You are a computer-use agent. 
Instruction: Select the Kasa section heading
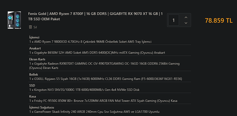click(x=33, y=96)
